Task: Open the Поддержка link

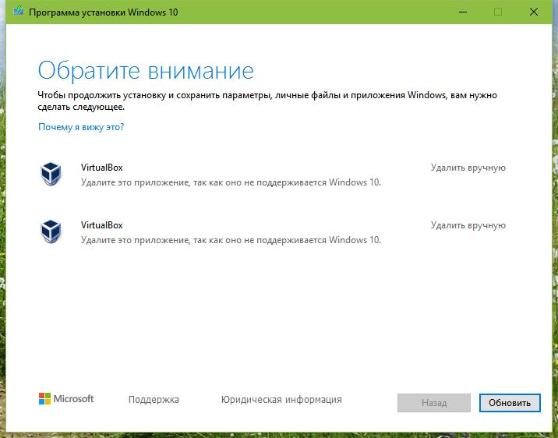Action: point(154,400)
